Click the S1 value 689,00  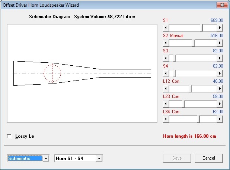click(x=217, y=20)
